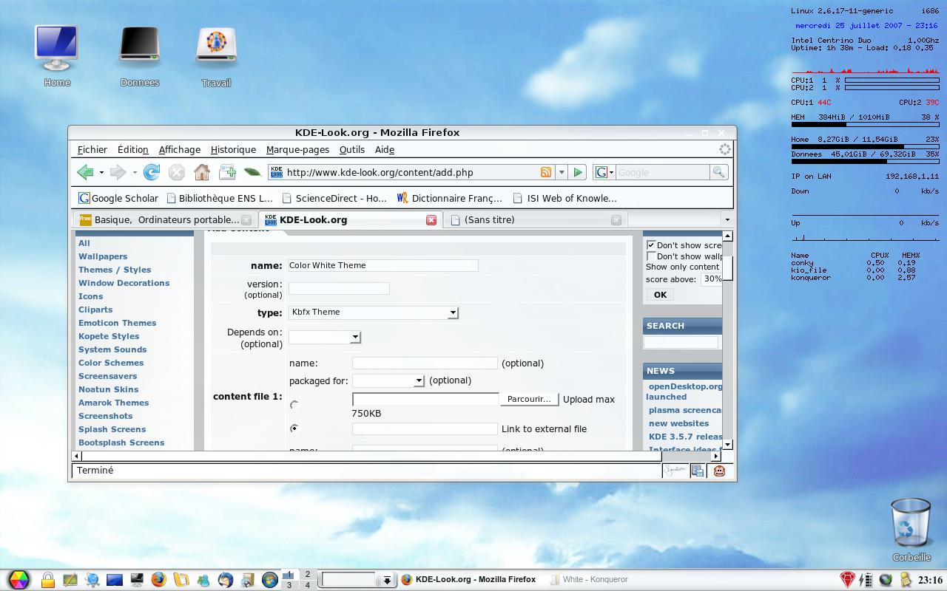Open the yellow folder files panel icon
The image size is (947, 591).
(x=181, y=580)
